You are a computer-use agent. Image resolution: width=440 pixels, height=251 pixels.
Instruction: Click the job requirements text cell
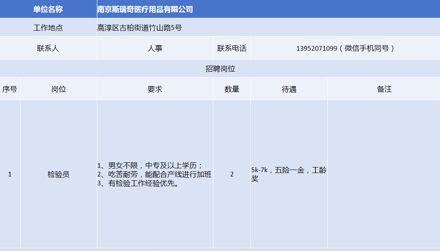coord(154,174)
